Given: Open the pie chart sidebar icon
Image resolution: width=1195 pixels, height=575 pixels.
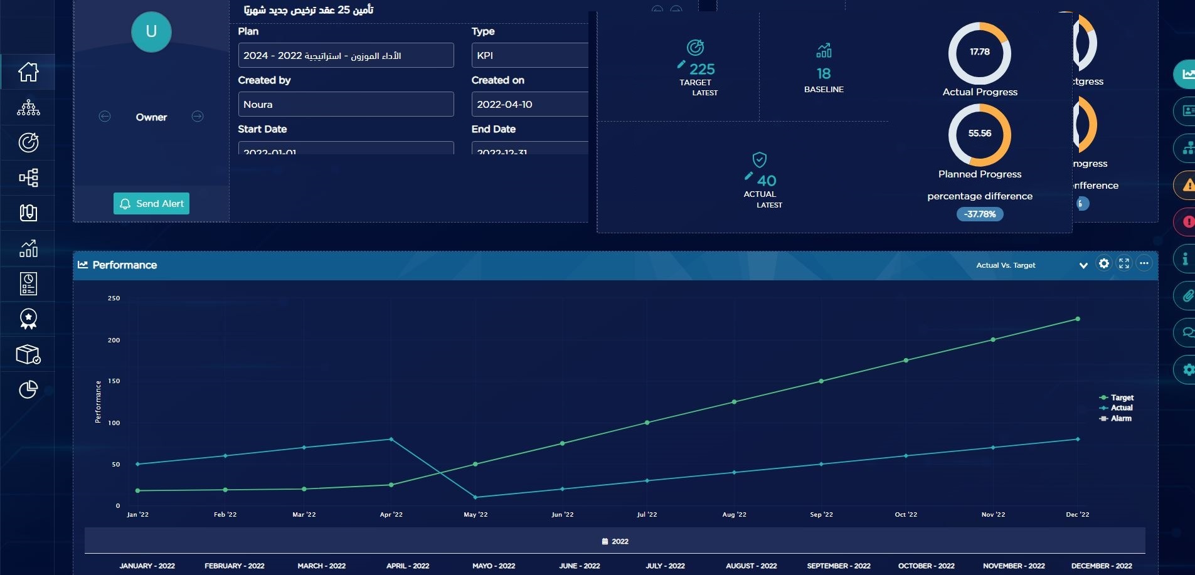Looking at the screenshot, I should [x=28, y=389].
